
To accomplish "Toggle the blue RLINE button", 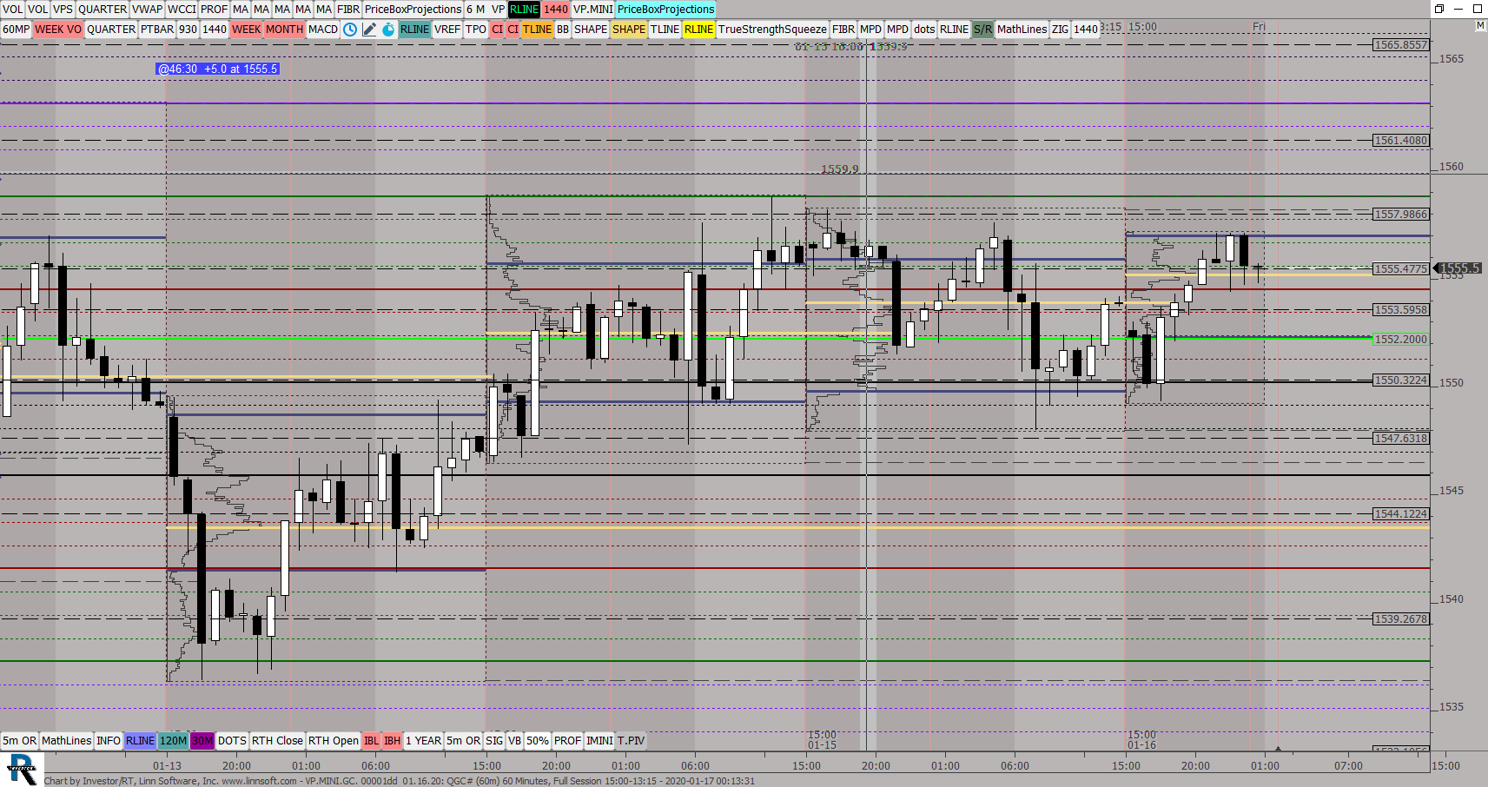I will tap(141, 741).
